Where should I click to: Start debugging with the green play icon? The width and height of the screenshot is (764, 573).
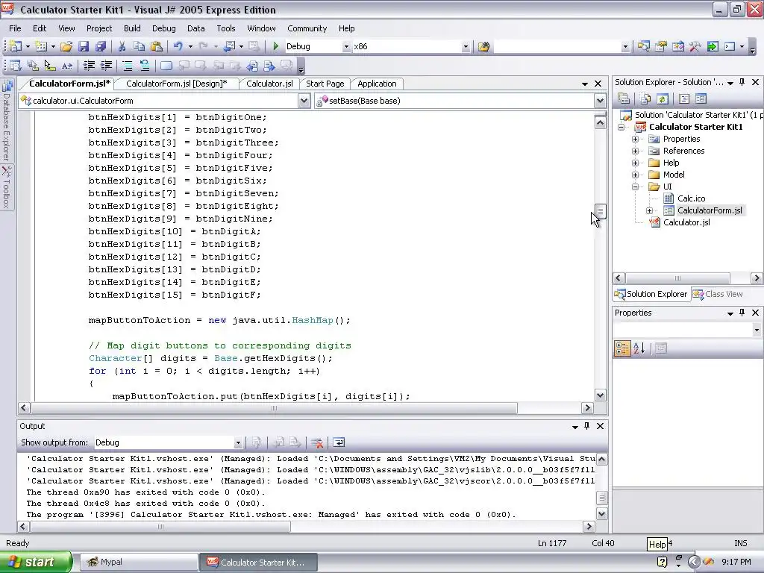pyautogui.click(x=276, y=46)
